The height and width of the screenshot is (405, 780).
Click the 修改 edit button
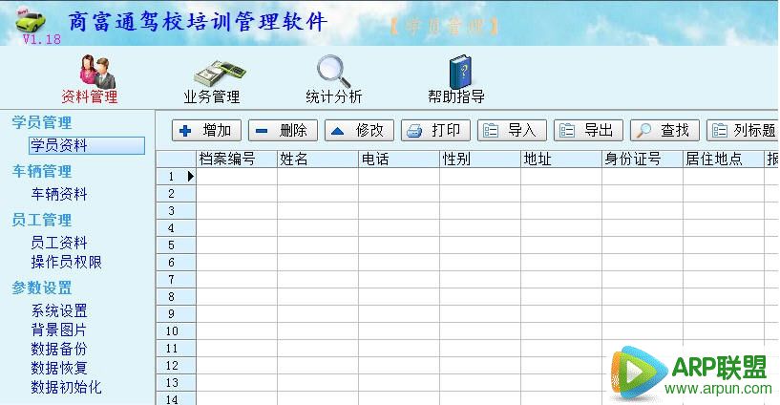pos(359,130)
